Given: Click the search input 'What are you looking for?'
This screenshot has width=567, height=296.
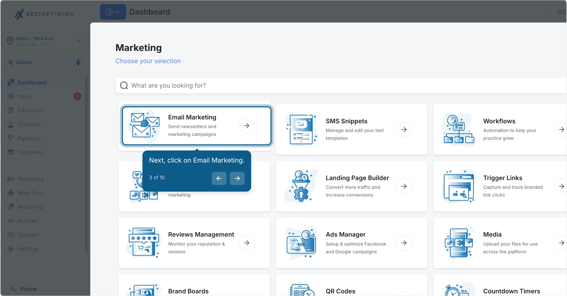Looking at the screenshot, I should click(x=341, y=86).
